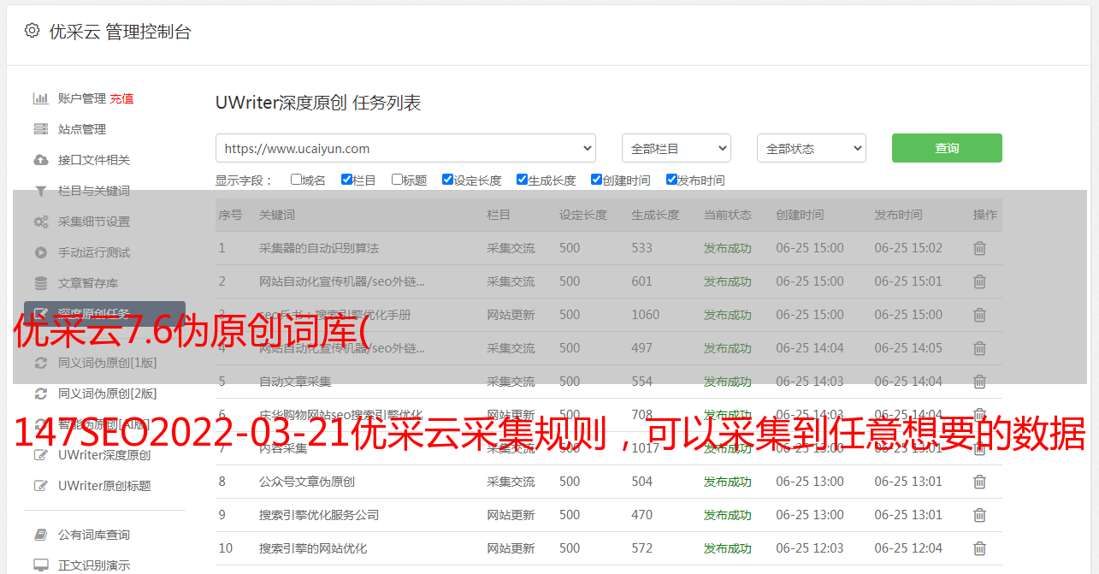Uncheck the 设定长度 checkbox
The image size is (1099, 574).
coord(447,180)
